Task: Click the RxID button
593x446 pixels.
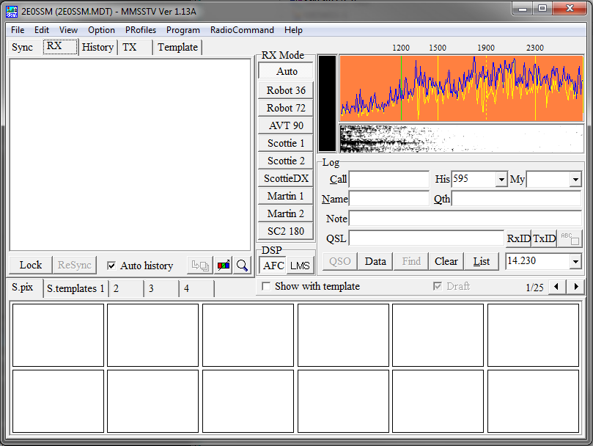Action: point(519,238)
